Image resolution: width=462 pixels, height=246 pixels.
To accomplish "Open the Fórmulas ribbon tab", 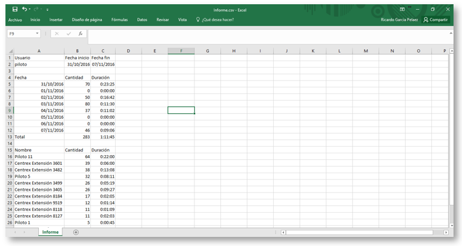I will coord(119,20).
